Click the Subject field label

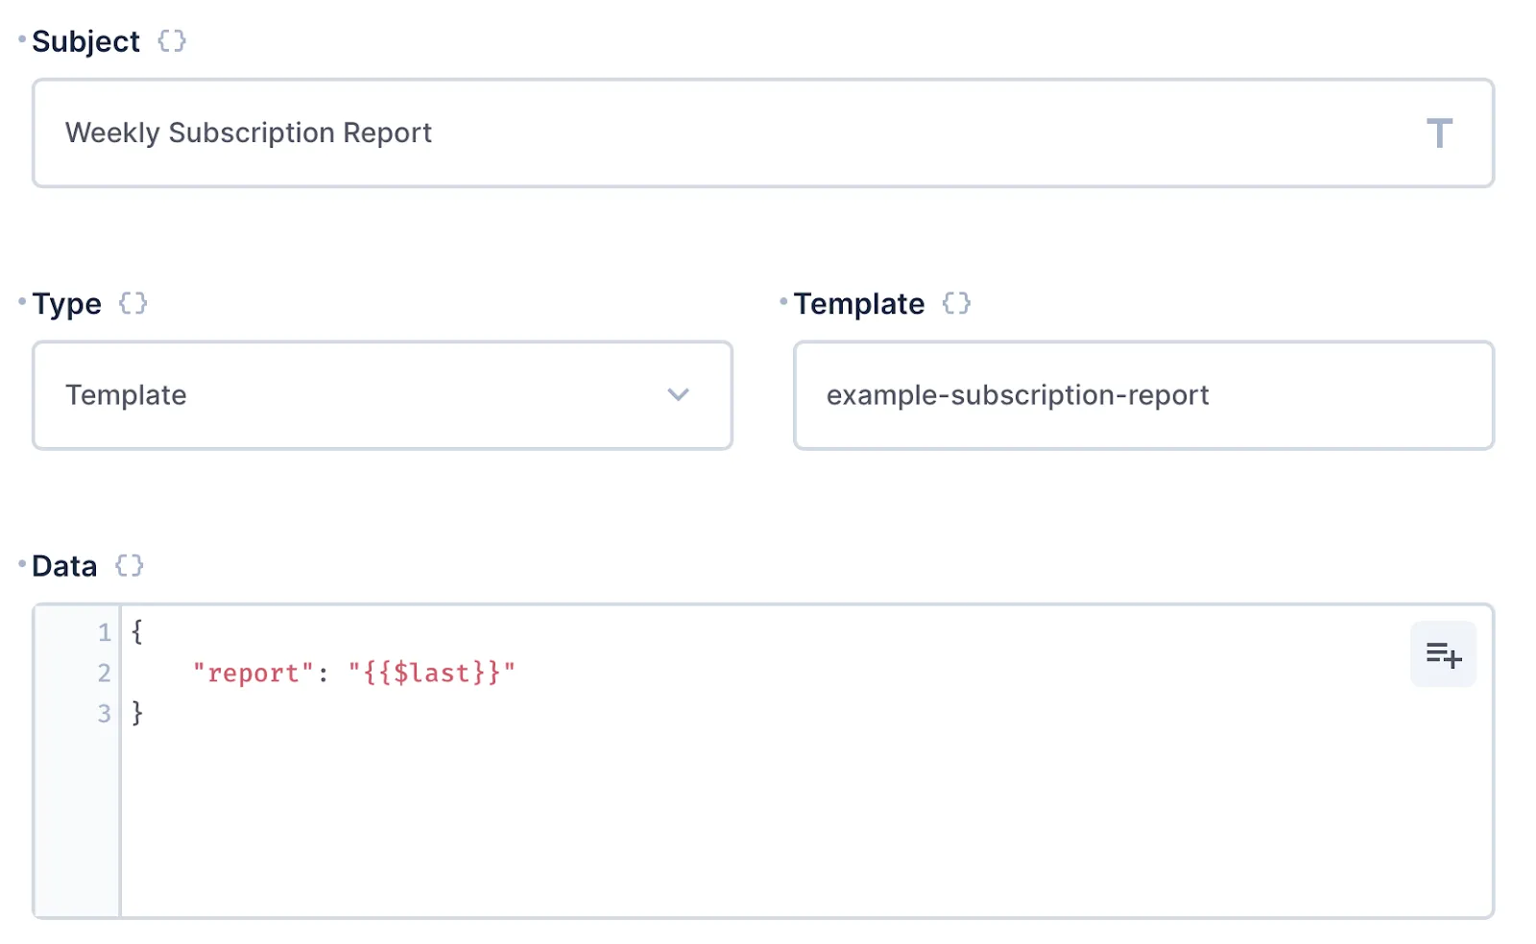85,40
